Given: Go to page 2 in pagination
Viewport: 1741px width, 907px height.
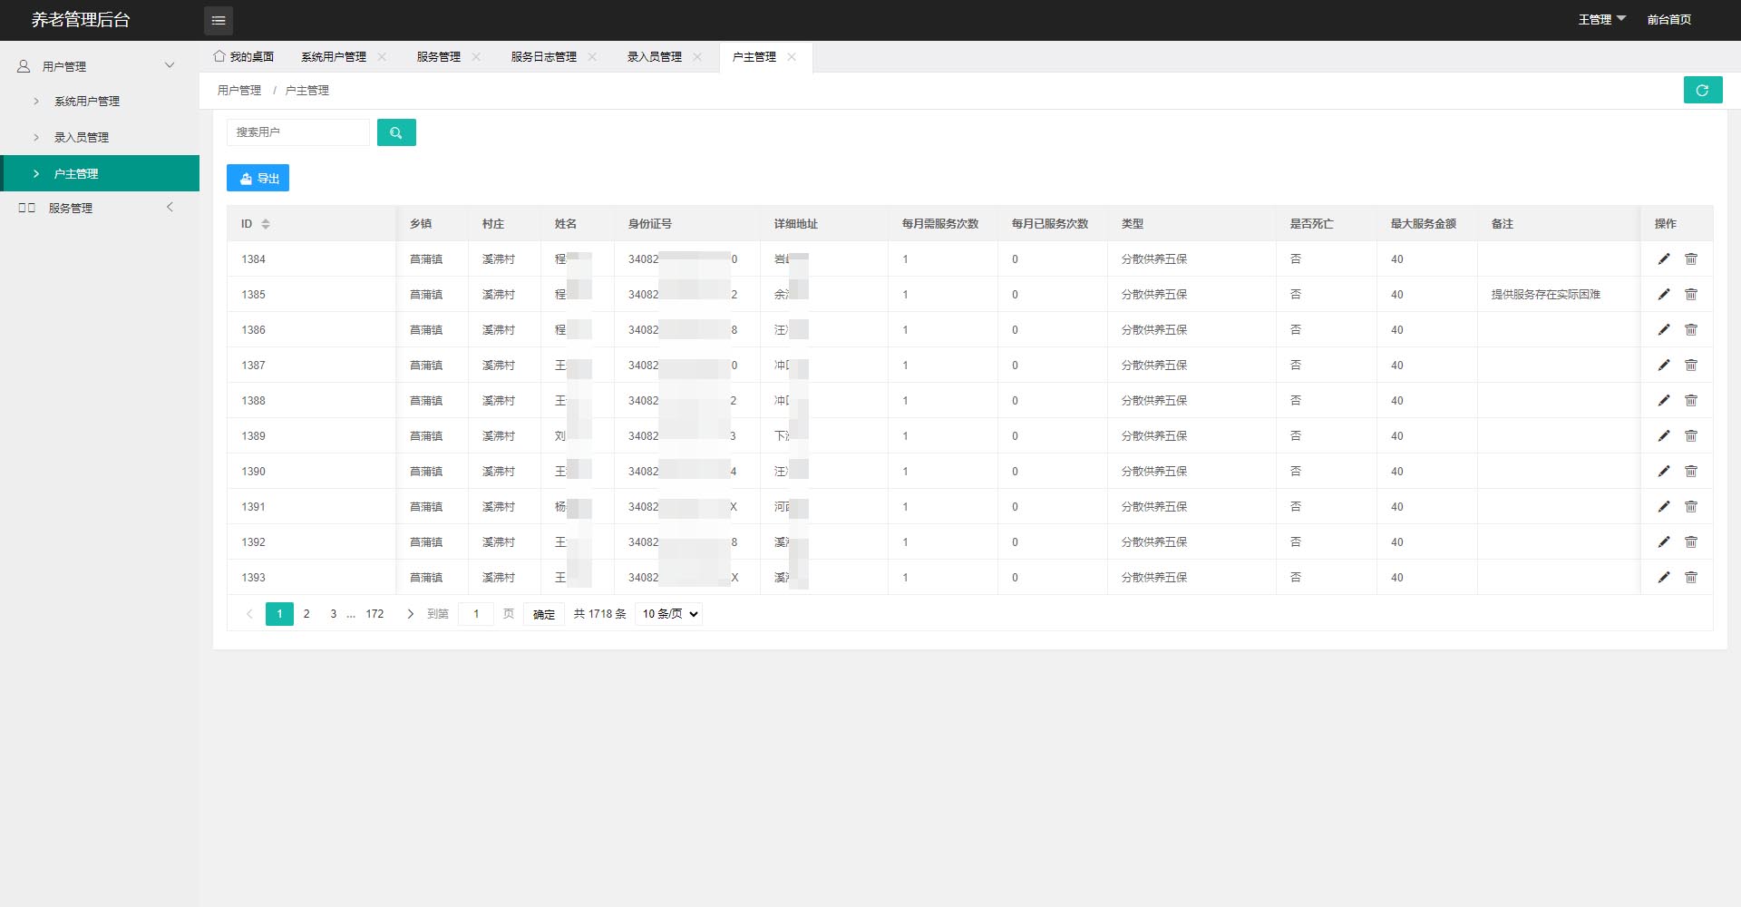Looking at the screenshot, I should click(x=306, y=614).
